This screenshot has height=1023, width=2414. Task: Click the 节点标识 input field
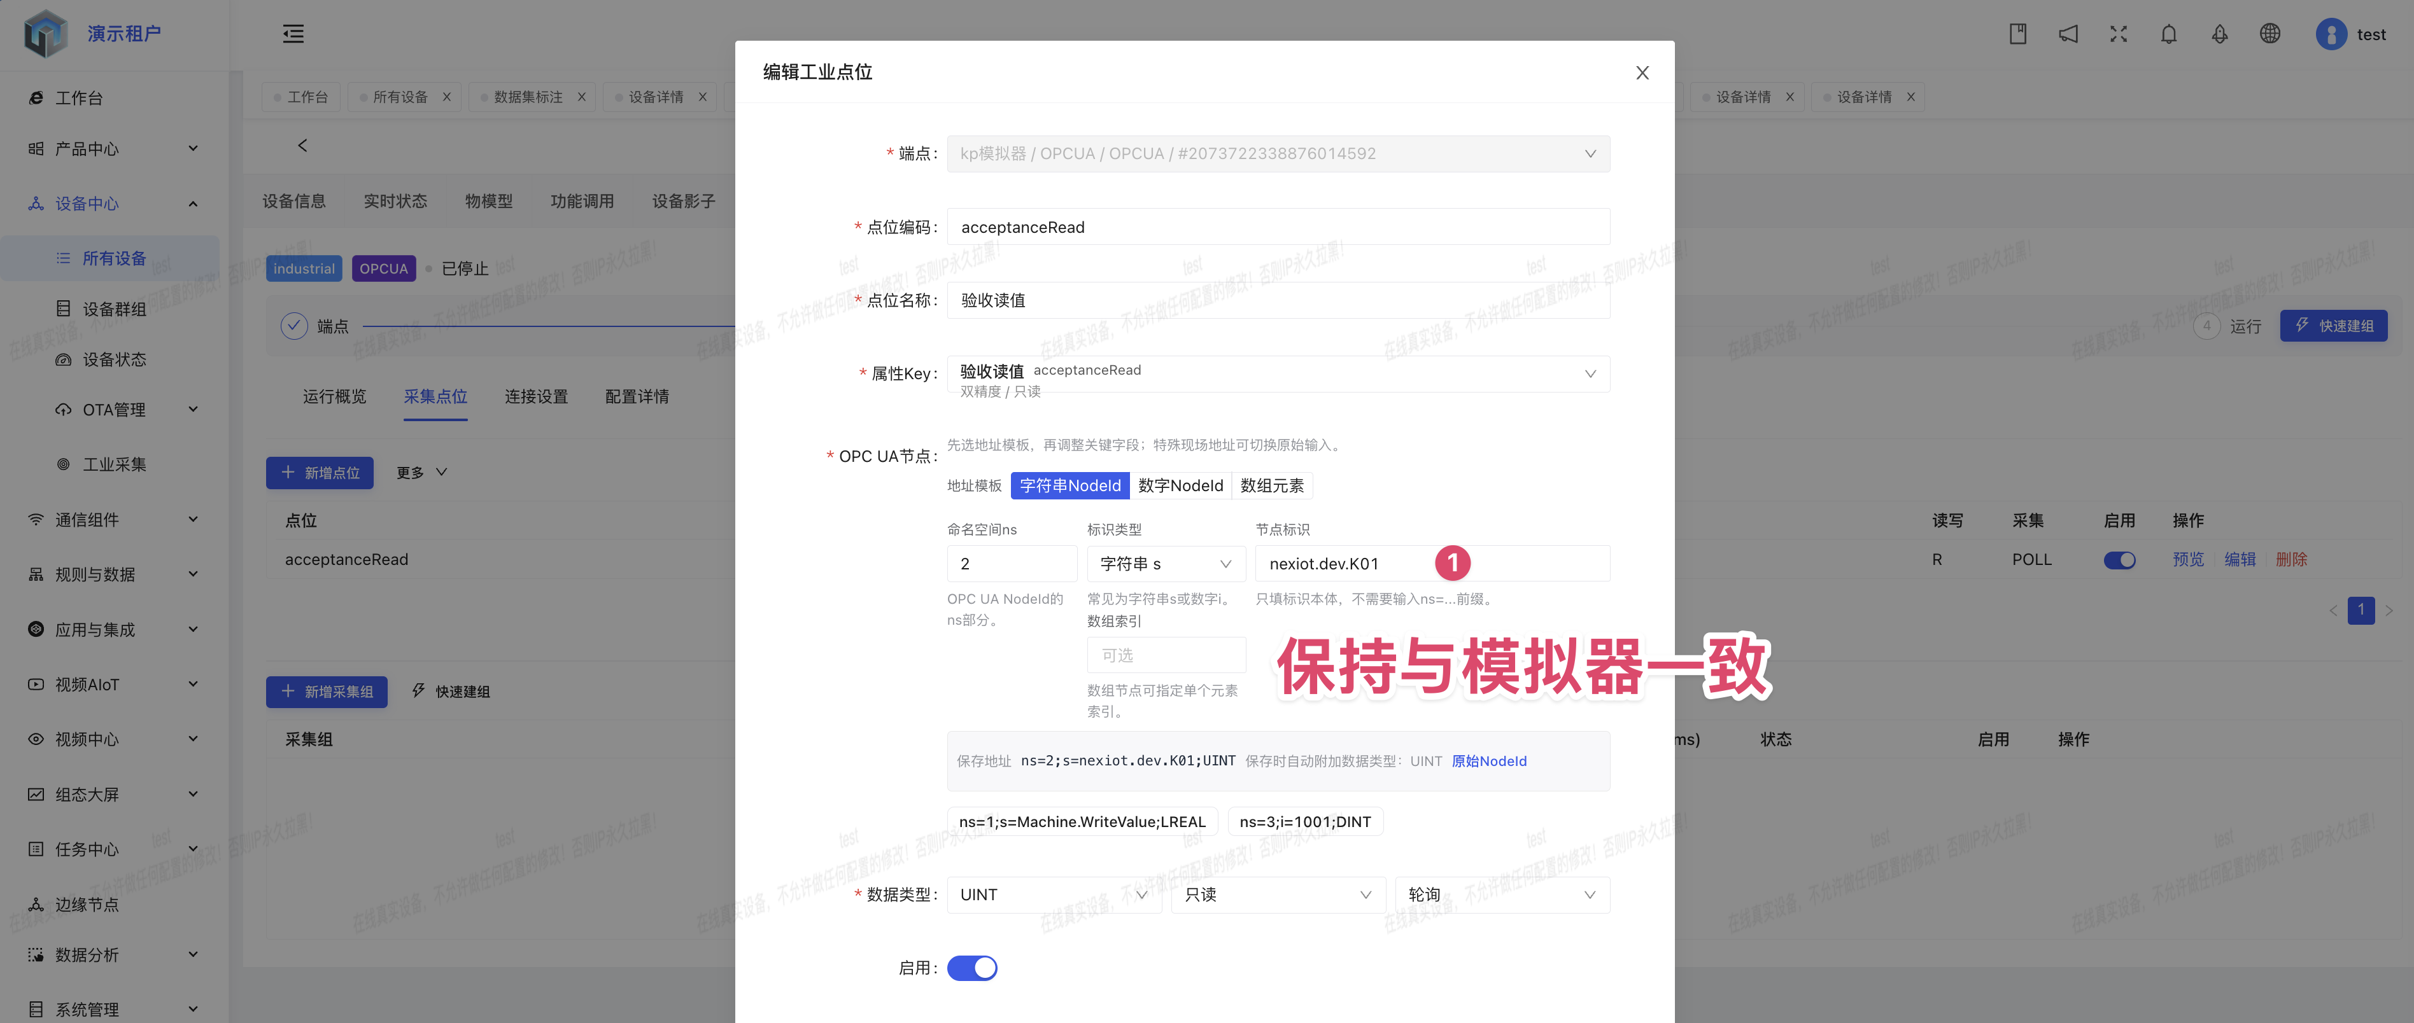click(x=1432, y=564)
